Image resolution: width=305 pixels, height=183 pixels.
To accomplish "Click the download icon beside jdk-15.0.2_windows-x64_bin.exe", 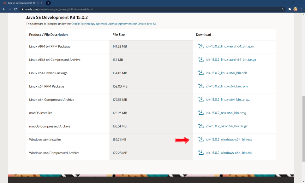I will [201, 139].
